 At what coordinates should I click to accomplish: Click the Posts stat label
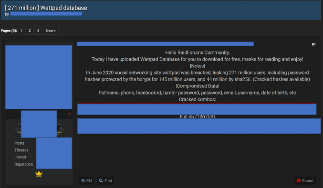coord(20,143)
